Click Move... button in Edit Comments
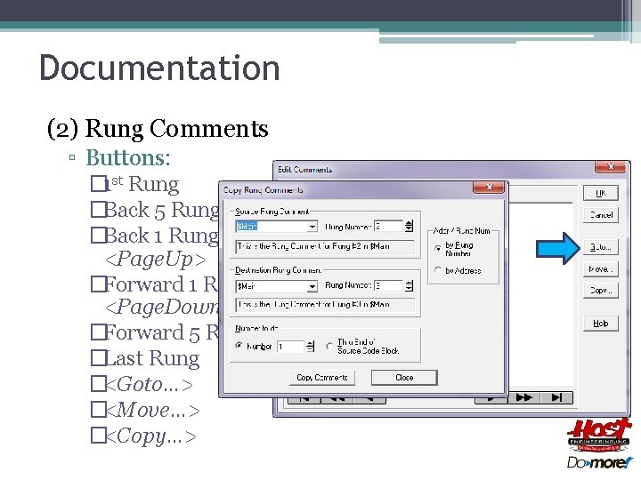 point(601,269)
